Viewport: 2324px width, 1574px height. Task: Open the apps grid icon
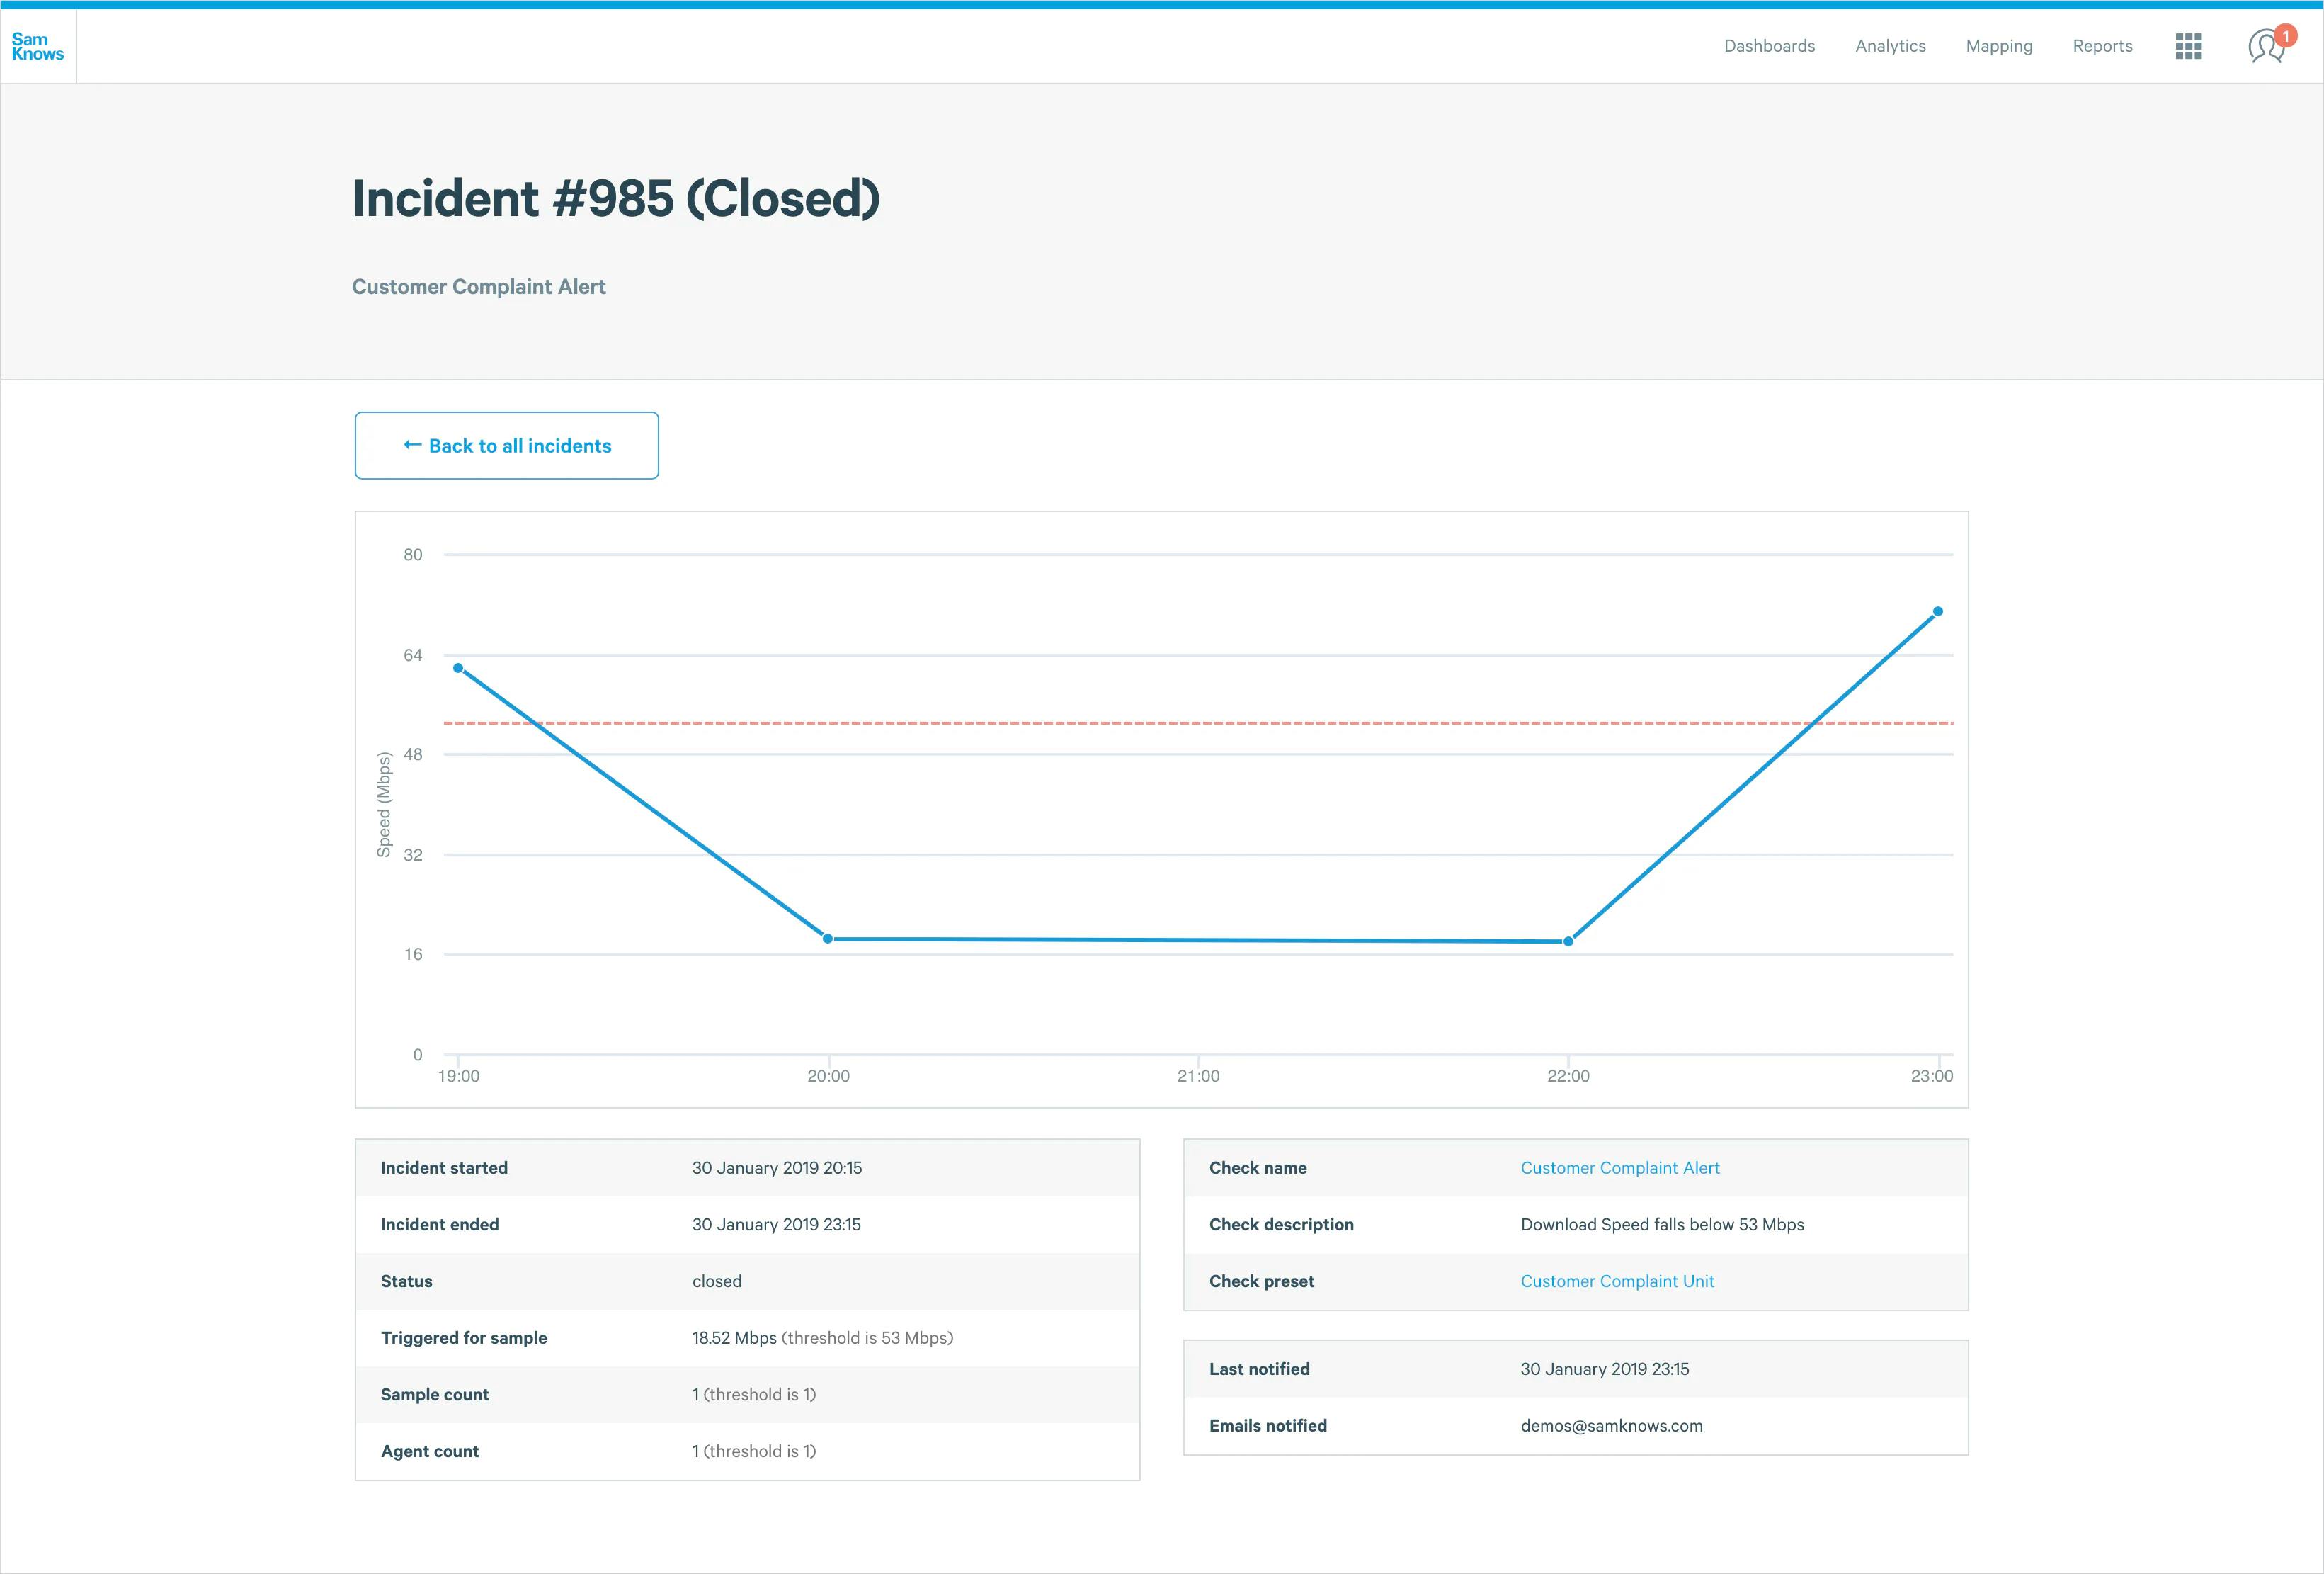click(2188, 46)
